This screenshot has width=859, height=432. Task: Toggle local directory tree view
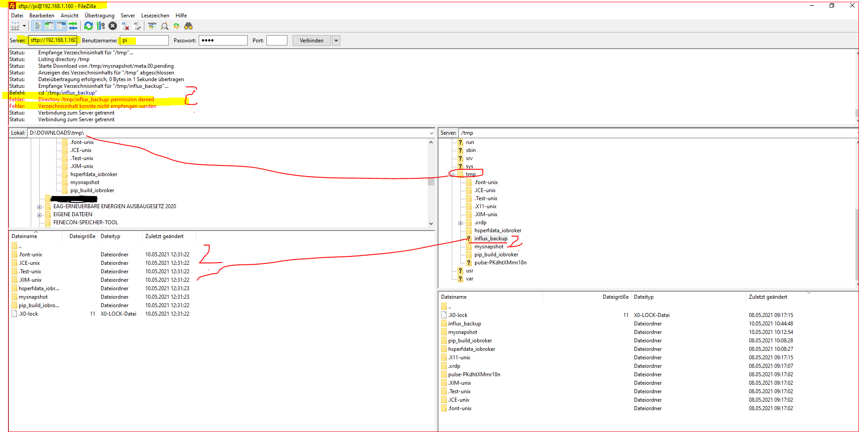click(49, 26)
